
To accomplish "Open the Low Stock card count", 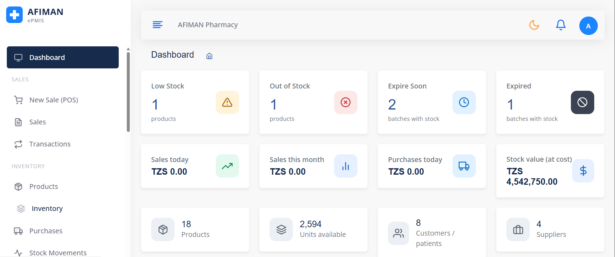I will pos(155,105).
